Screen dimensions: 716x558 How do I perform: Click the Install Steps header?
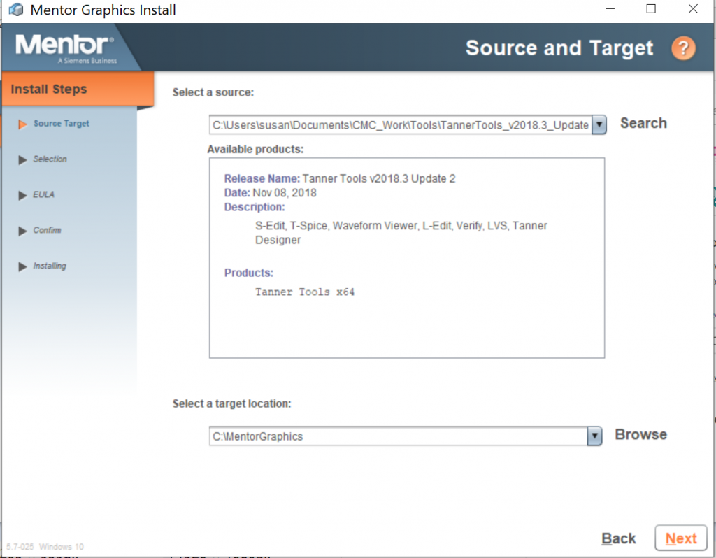click(x=78, y=89)
